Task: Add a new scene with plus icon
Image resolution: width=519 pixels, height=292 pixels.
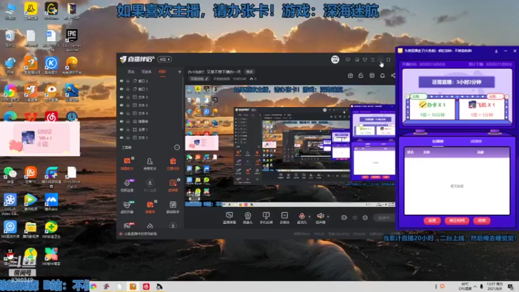Action: (x=180, y=71)
